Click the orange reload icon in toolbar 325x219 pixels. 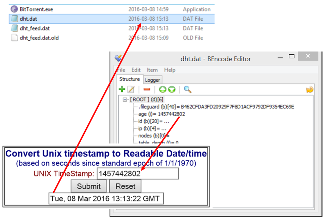coord(309,90)
